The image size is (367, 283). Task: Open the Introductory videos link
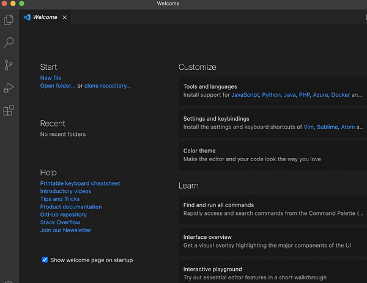pyautogui.click(x=65, y=191)
